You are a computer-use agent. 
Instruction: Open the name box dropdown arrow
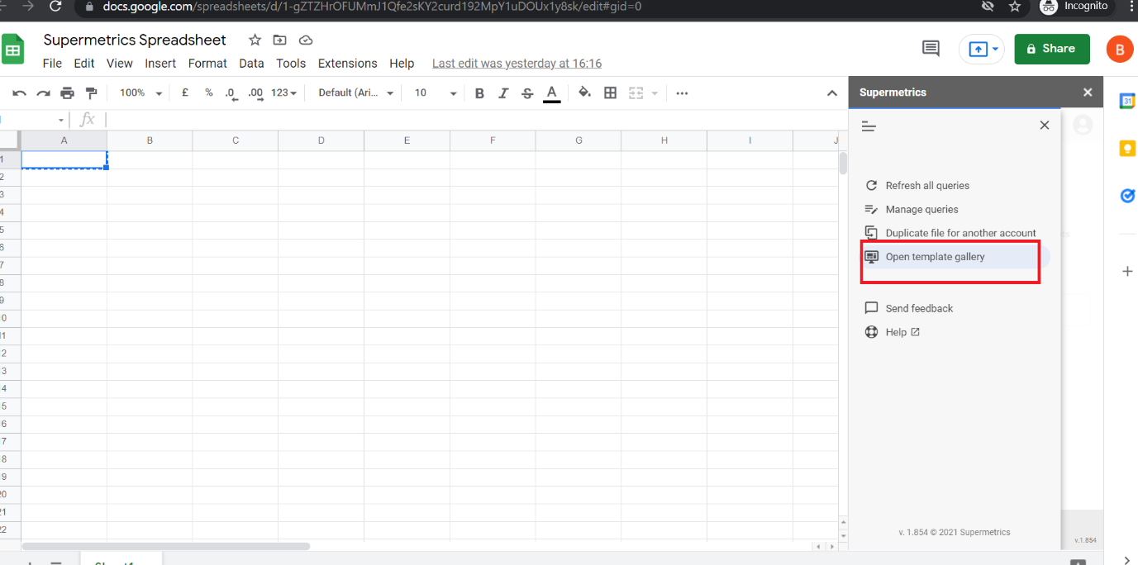(x=61, y=121)
